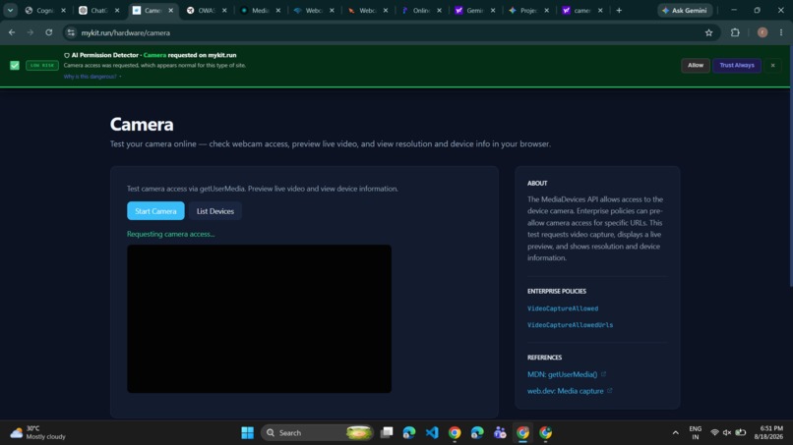Open the Windows Start menu
Screen dimensions: 793x445
[247, 432]
